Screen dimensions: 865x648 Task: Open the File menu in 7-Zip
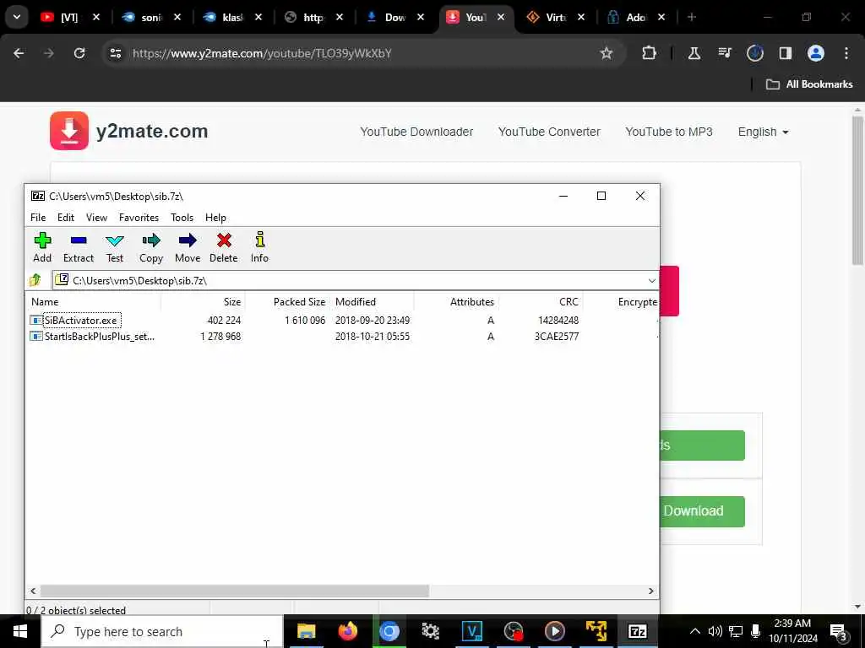pos(38,218)
